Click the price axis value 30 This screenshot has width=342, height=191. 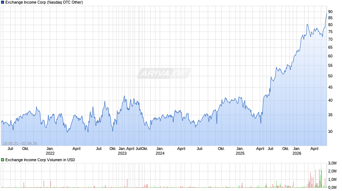pyautogui.click(x=330, y=131)
